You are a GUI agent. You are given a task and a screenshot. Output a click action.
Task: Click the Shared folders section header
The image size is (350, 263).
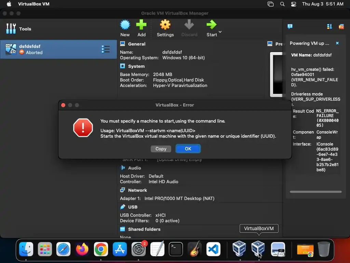(144, 229)
